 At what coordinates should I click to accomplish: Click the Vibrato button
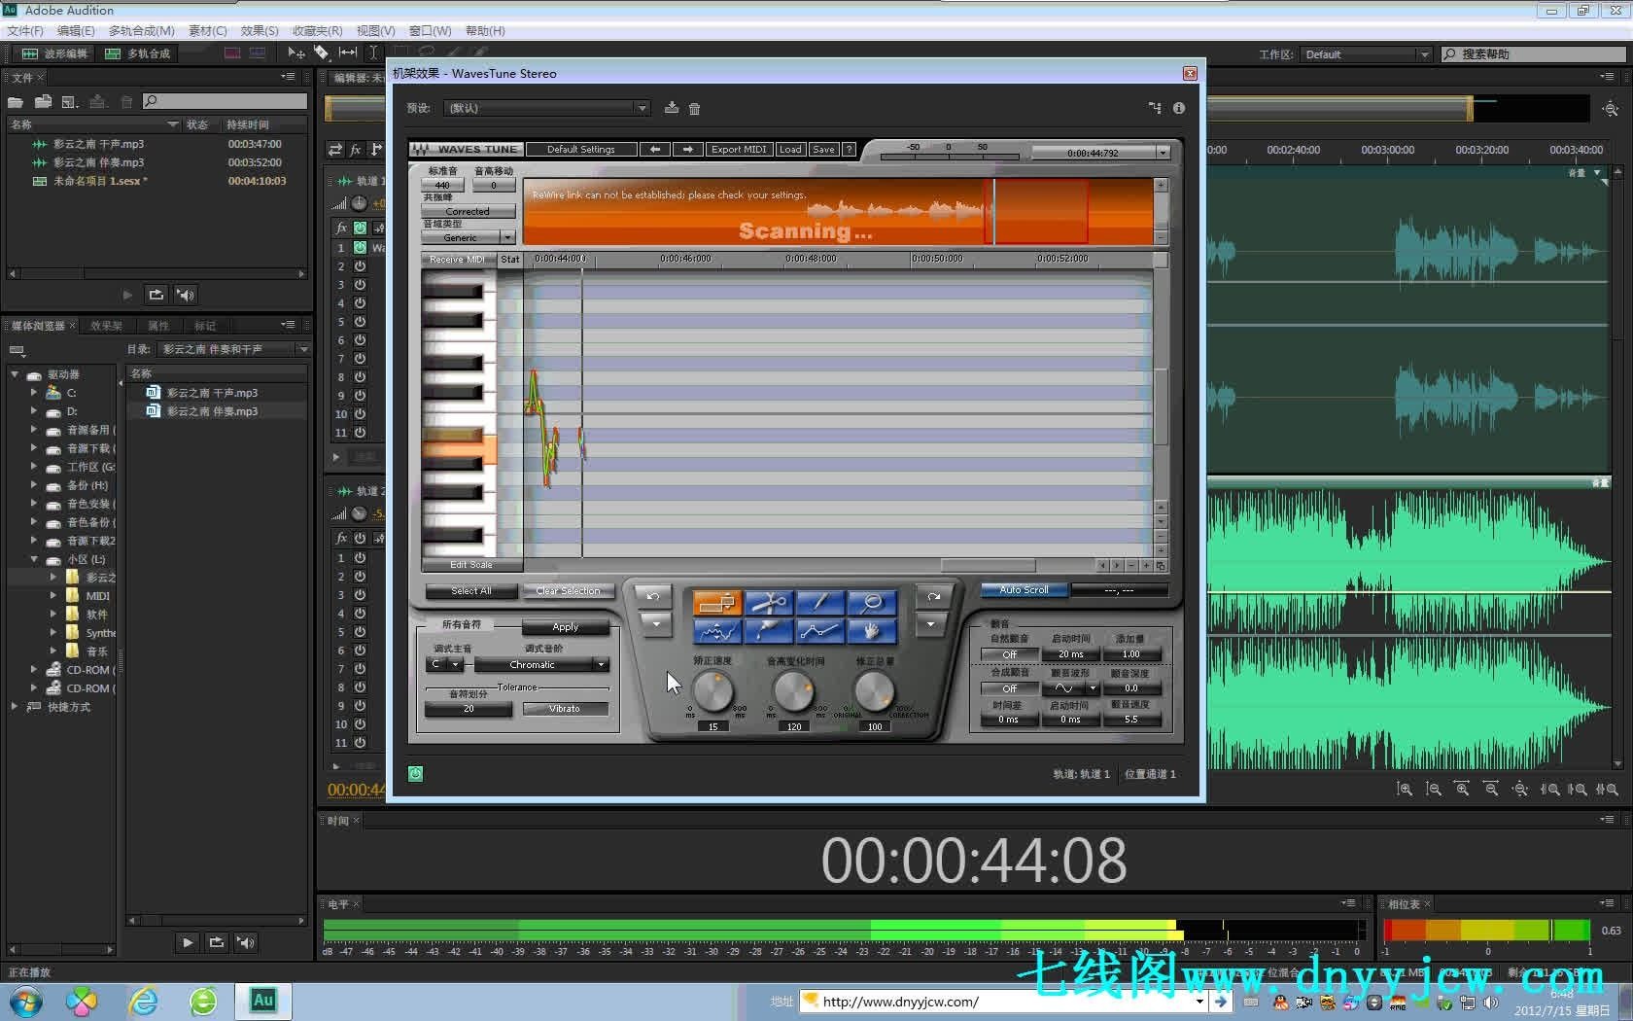[565, 709]
